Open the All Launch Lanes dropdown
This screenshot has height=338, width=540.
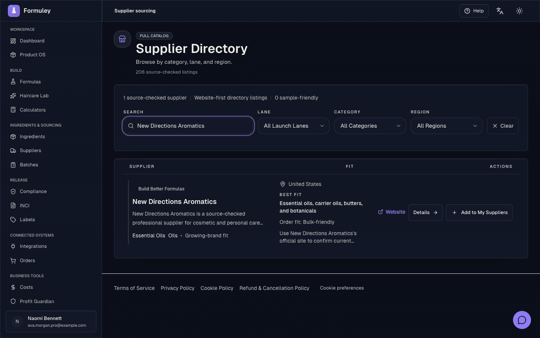pos(294,126)
